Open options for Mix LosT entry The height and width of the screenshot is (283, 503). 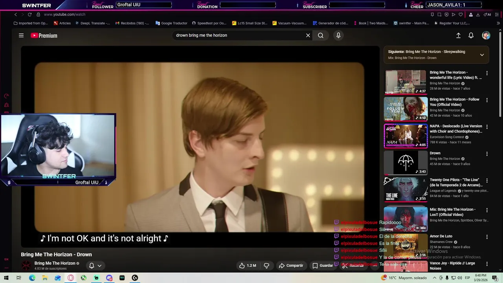(x=487, y=210)
